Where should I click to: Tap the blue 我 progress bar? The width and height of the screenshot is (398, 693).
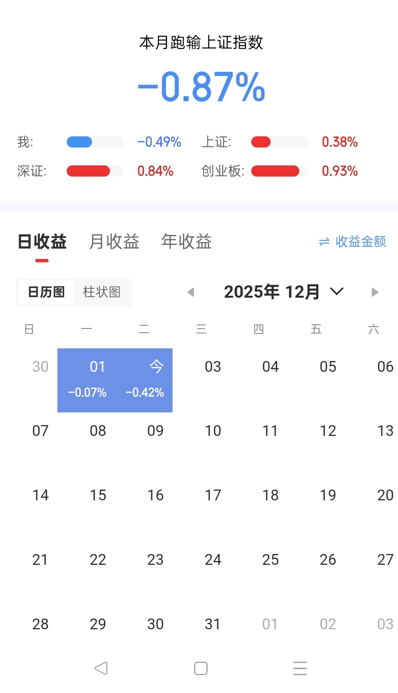[79, 142]
